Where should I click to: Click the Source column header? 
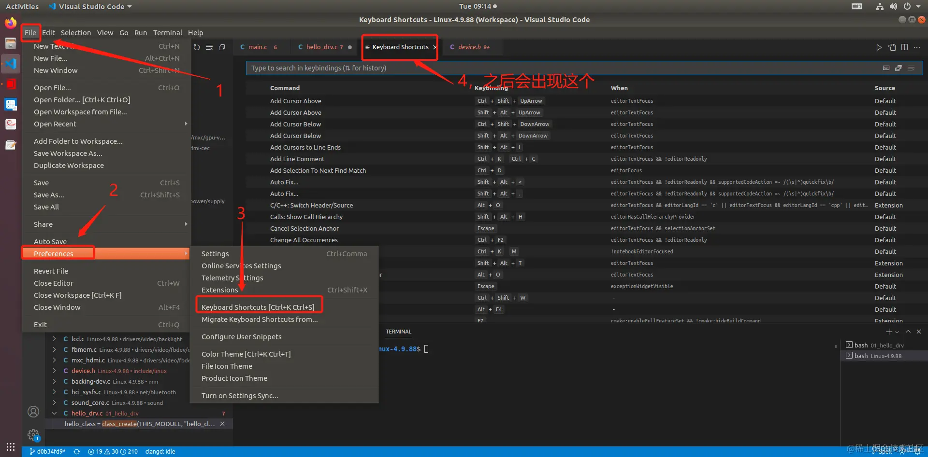click(884, 88)
